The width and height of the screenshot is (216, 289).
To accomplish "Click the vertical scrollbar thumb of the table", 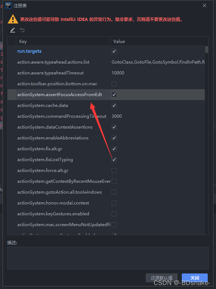I will pyautogui.click(x=207, y=49).
